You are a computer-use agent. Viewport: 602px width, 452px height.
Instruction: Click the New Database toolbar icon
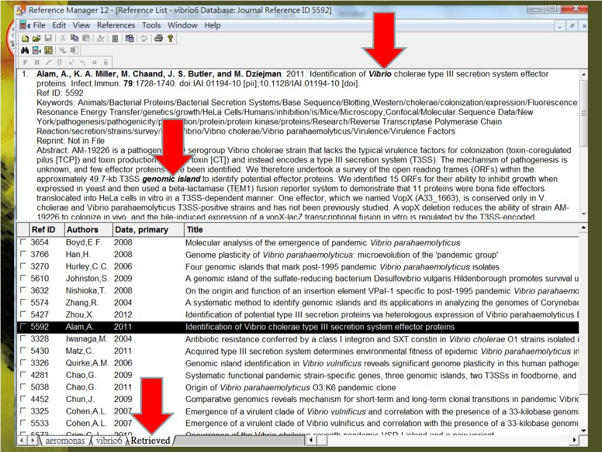pos(25,38)
